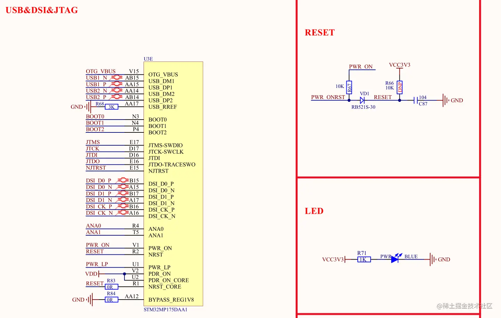The height and width of the screenshot is (318, 501).
Task: Select the R66 DNP resistor symbol
Action: 399,87
